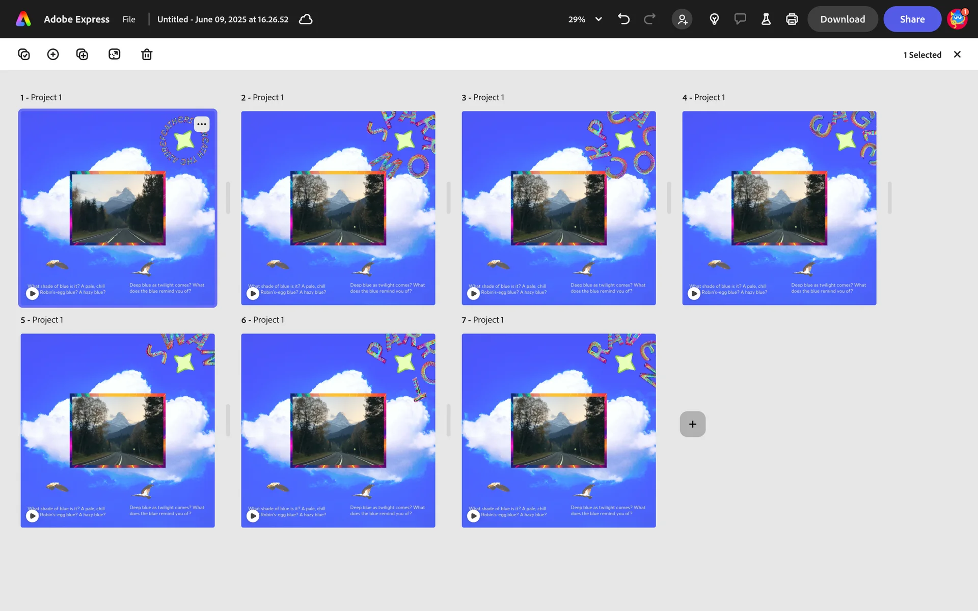Open the beaker labs icon
The width and height of the screenshot is (978, 611).
[766, 19]
